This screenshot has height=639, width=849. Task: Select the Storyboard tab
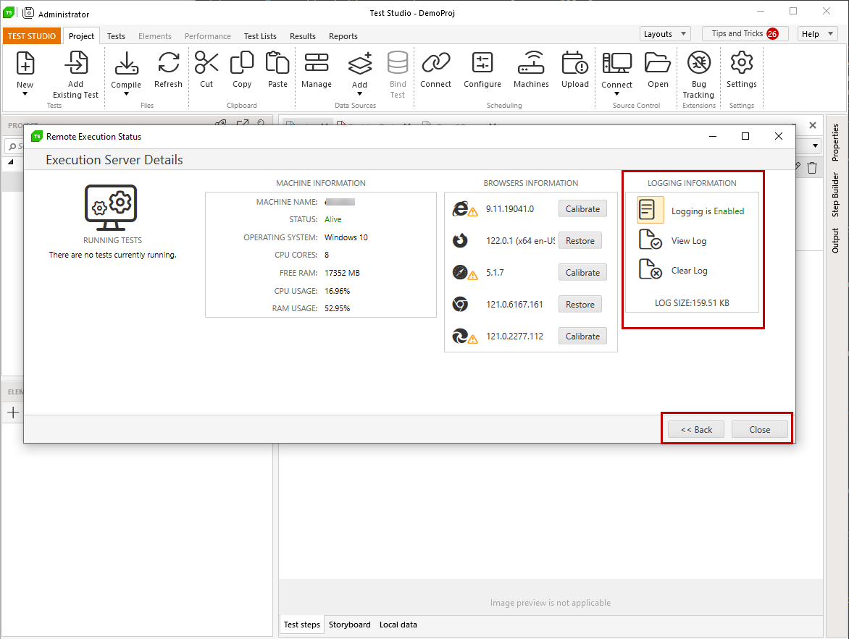click(350, 625)
